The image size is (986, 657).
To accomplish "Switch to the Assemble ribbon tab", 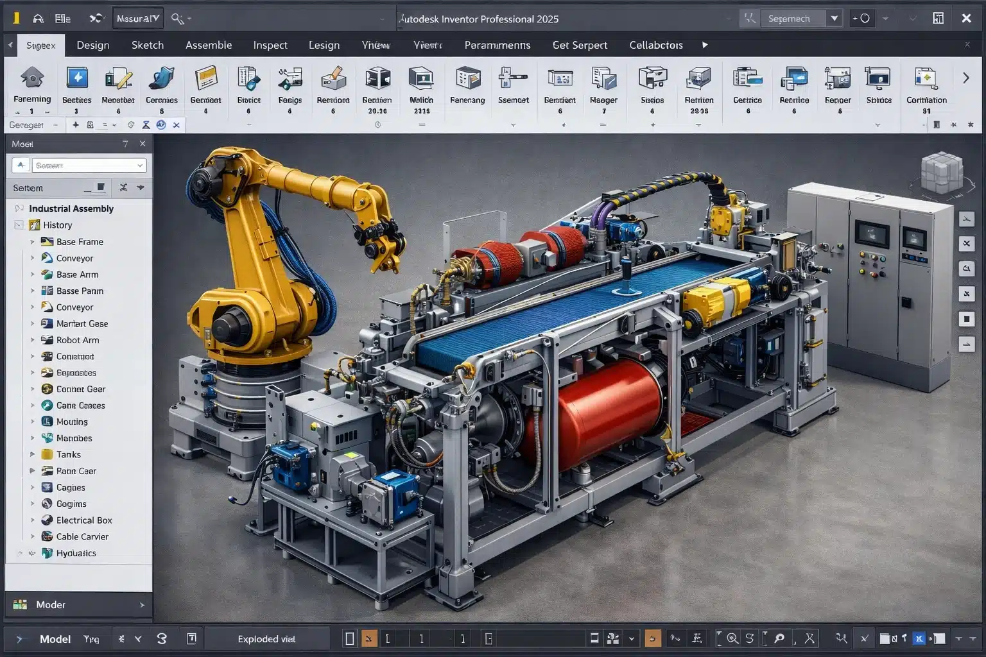I will (209, 45).
